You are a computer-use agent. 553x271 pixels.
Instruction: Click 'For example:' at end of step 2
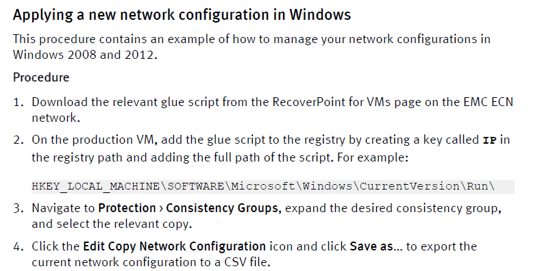[372, 157]
